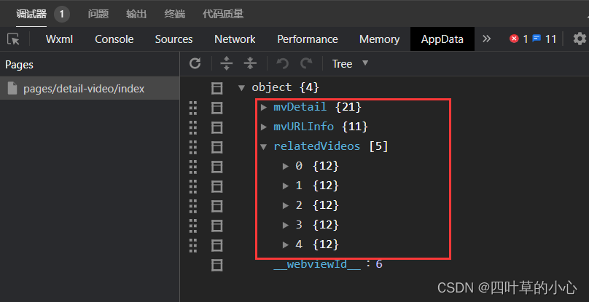Click the badge number 1 beside 调试器

(62, 15)
